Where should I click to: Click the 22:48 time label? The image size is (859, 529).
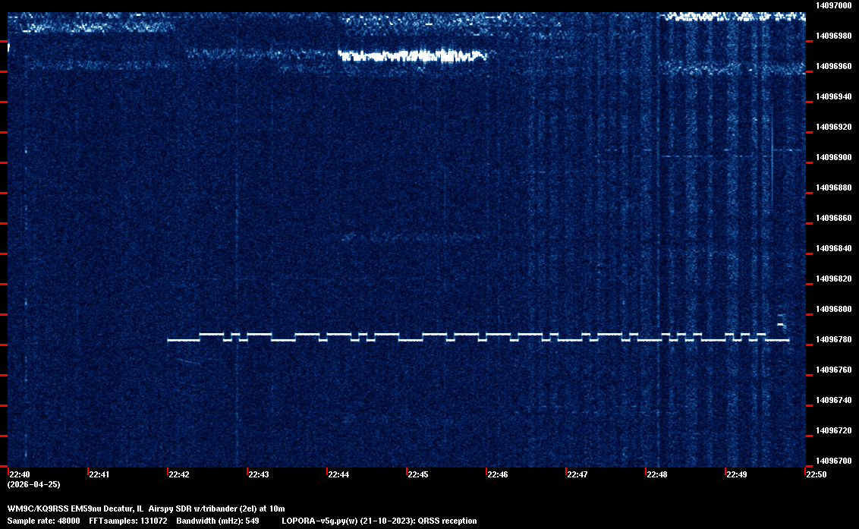(657, 475)
